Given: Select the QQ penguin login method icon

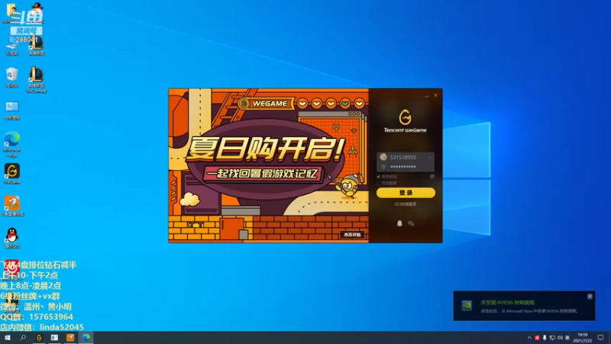Looking at the screenshot, I should (399, 223).
